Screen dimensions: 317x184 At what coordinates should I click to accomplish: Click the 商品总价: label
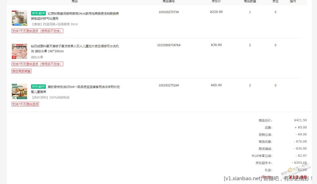click(x=265, y=121)
